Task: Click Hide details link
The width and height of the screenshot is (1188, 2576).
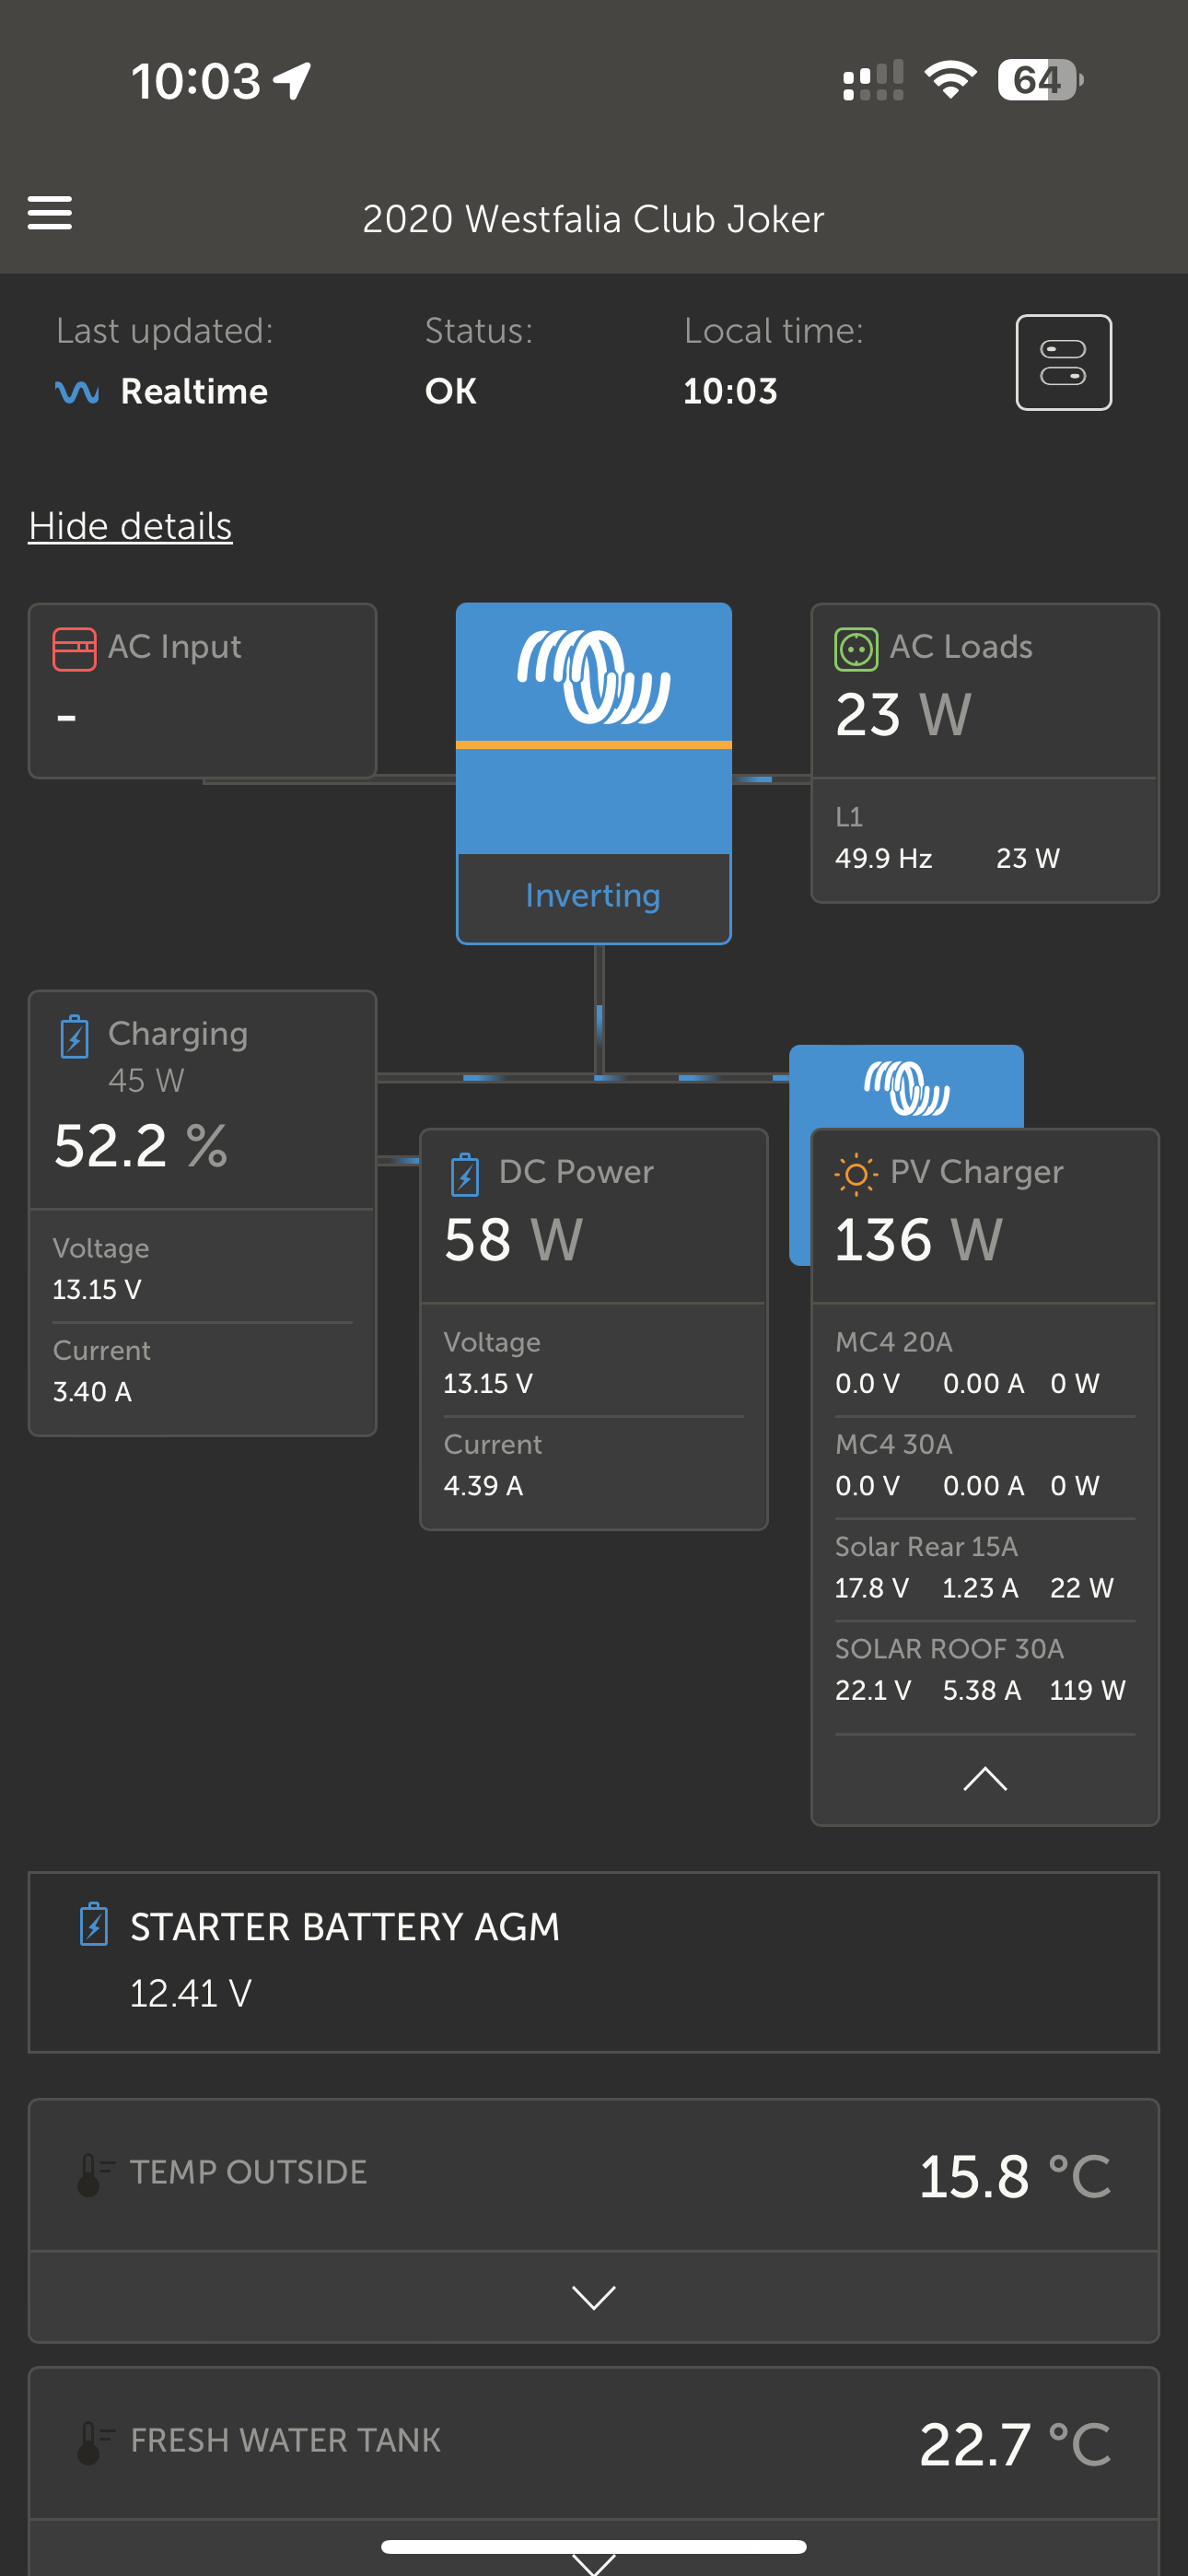Action: (130, 526)
